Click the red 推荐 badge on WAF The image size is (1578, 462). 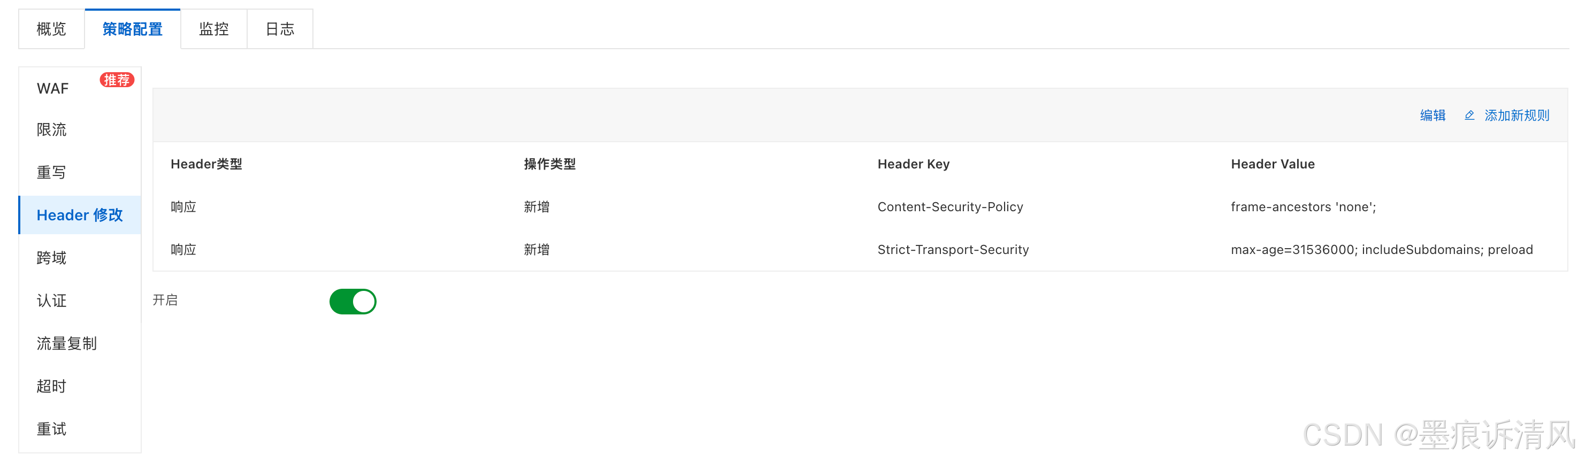point(117,80)
